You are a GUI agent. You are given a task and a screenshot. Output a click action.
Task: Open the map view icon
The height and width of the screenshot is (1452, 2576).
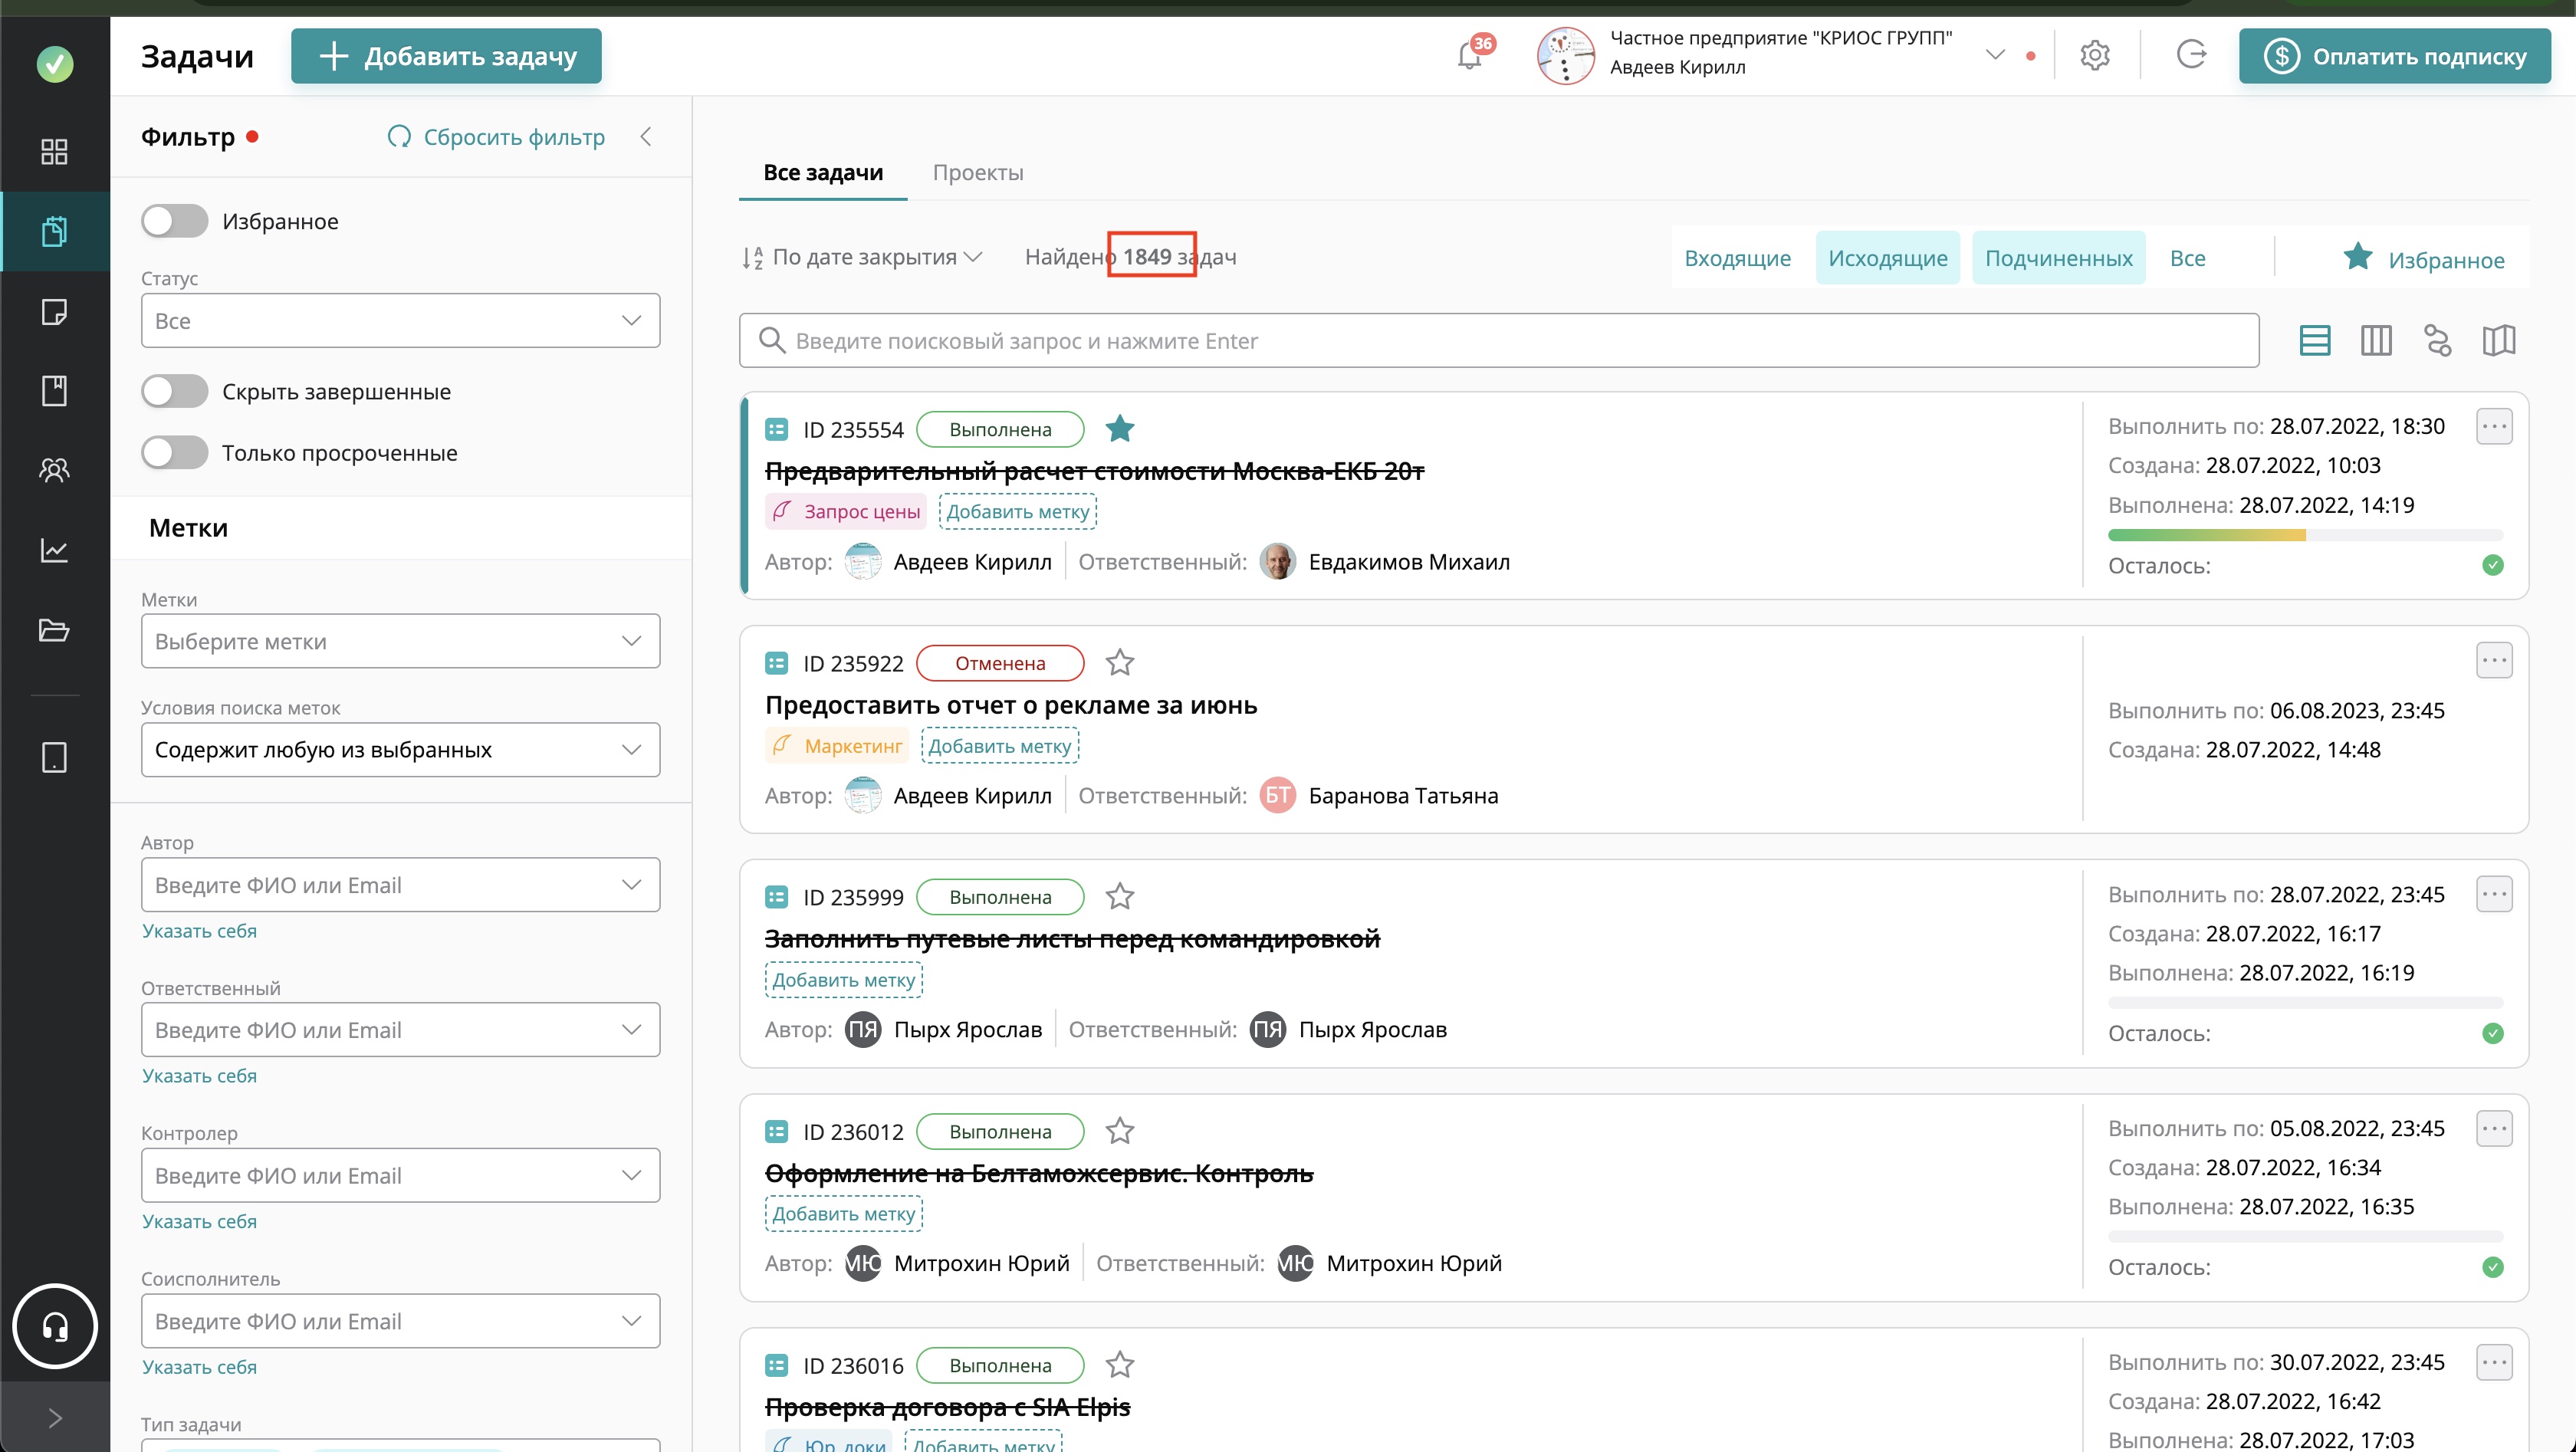[2498, 341]
